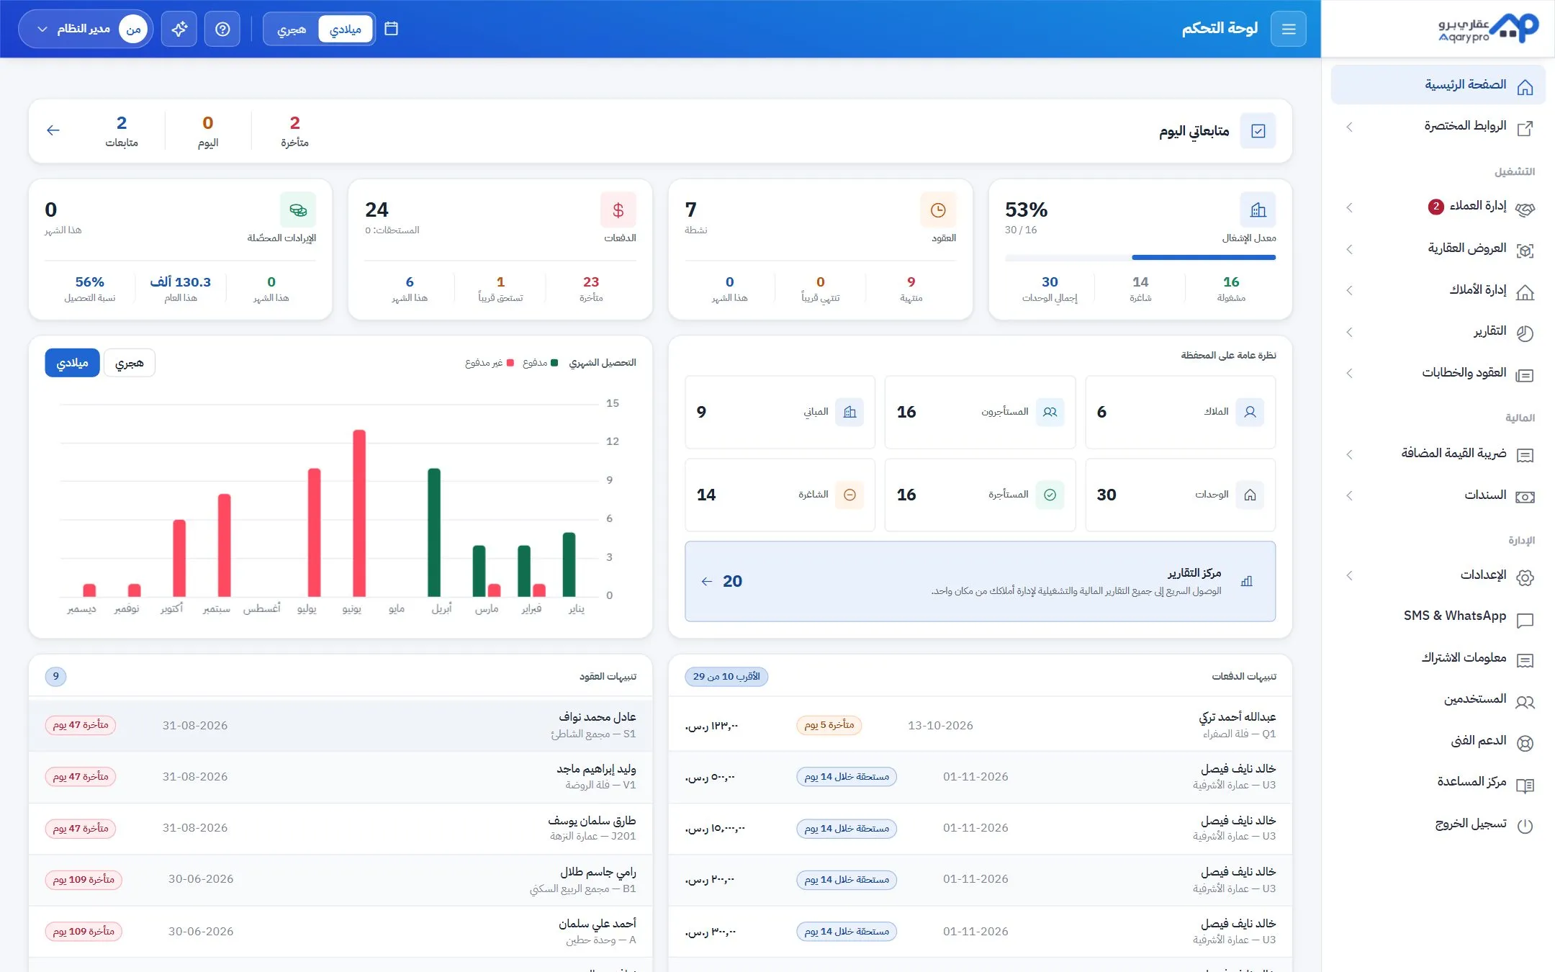Click الأقرب 10 من 29 badge
This screenshot has height=972, width=1555.
[x=726, y=677]
